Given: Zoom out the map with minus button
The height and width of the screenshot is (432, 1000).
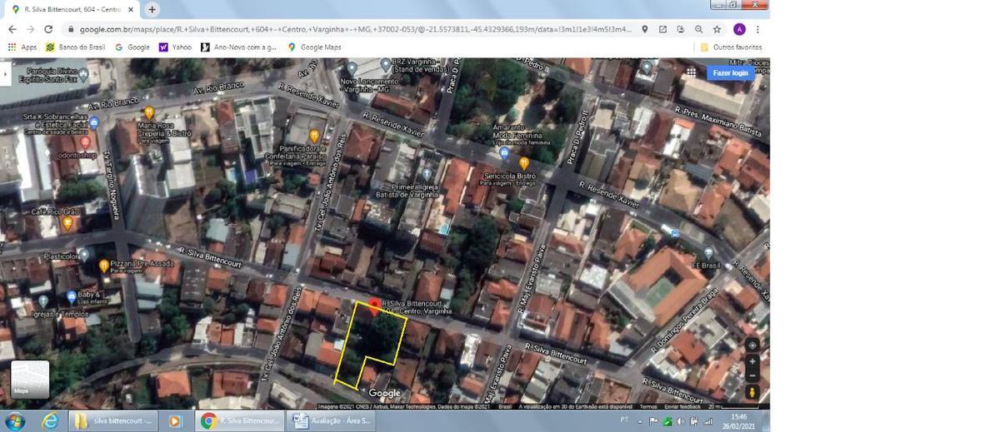Looking at the screenshot, I should 752,375.
